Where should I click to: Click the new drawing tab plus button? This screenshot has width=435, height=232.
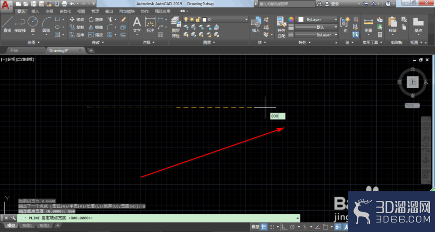pos(91,50)
